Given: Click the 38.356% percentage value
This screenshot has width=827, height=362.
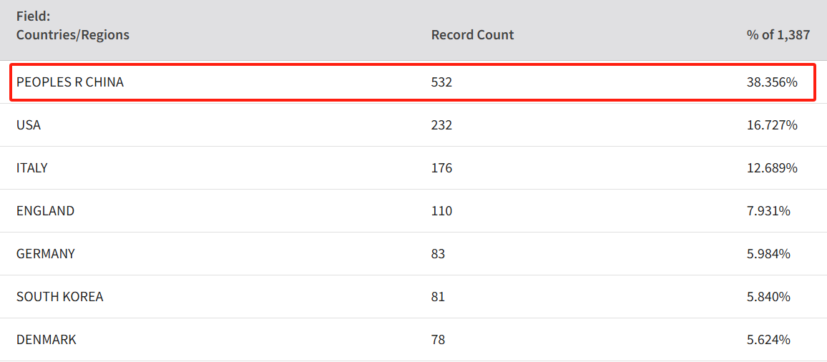Looking at the screenshot, I should (772, 82).
